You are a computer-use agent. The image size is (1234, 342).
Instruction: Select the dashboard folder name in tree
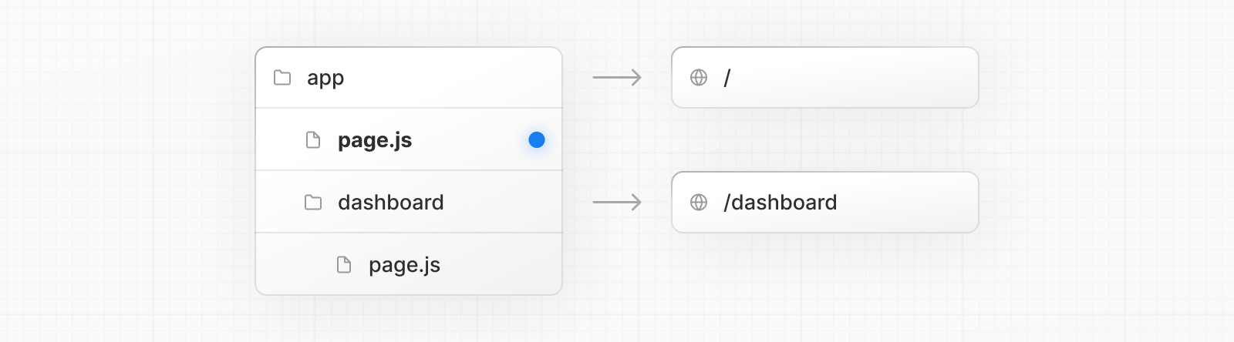point(391,203)
